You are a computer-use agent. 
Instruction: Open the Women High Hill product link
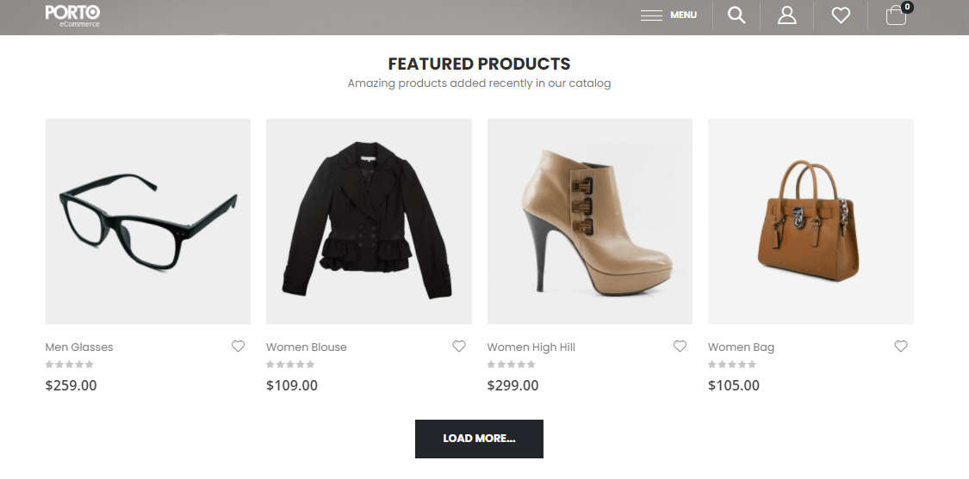click(531, 347)
